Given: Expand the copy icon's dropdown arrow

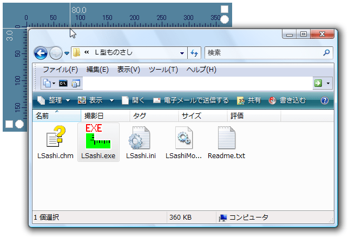Looking at the screenshot, I should pos(54,84).
